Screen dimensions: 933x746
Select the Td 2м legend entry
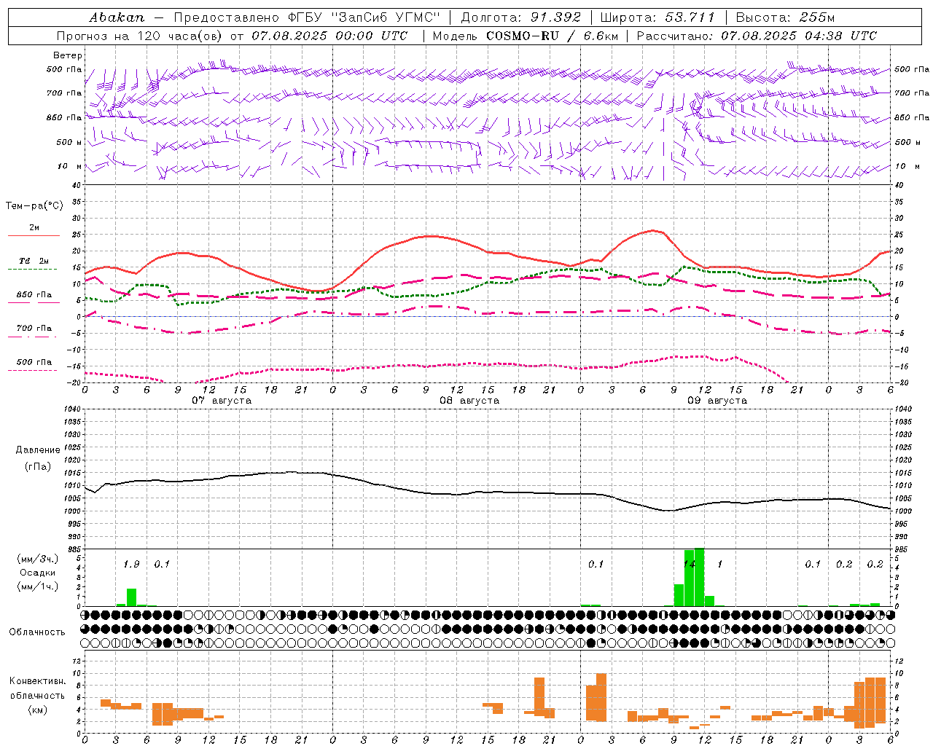click(x=34, y=263)
